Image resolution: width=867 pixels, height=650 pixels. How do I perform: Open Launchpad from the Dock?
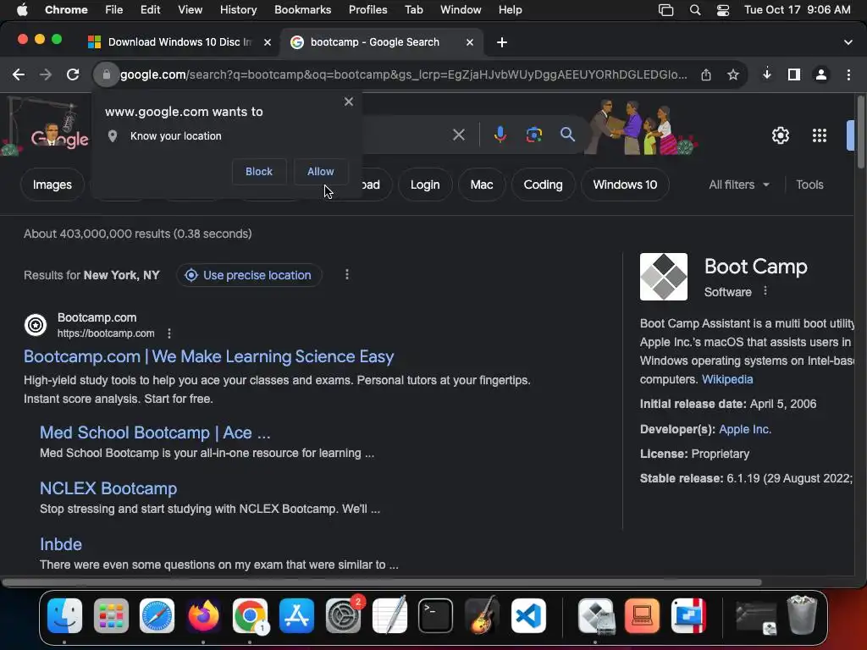point(111,616)
